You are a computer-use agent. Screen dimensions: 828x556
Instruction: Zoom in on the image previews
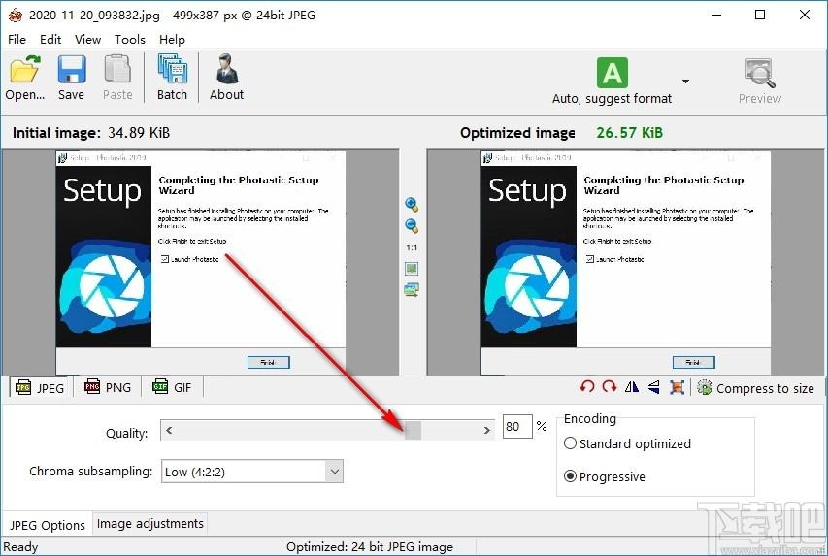[412, 205]
